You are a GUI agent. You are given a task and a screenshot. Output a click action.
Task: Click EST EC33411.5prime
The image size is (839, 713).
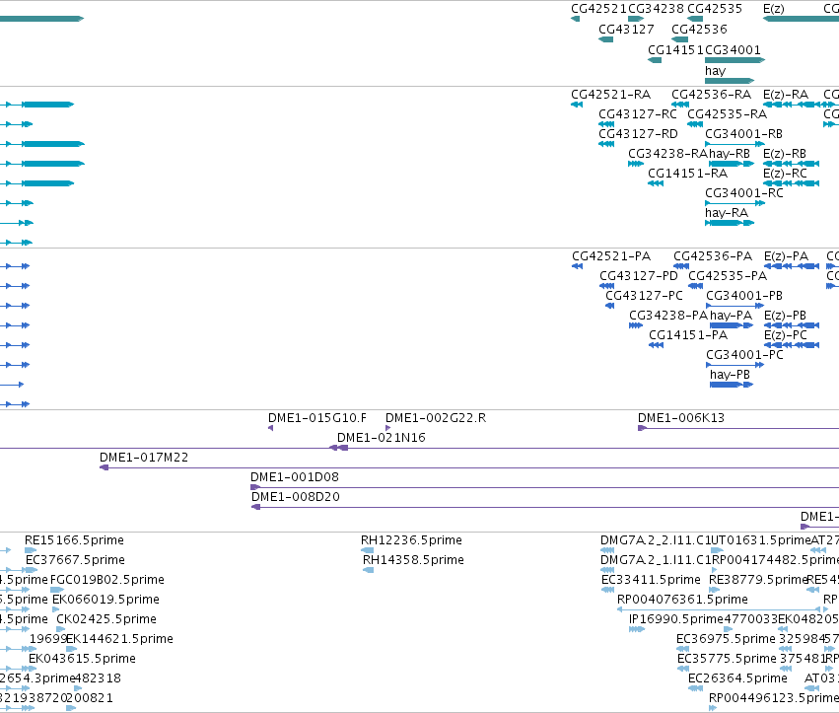click(652, 580)
